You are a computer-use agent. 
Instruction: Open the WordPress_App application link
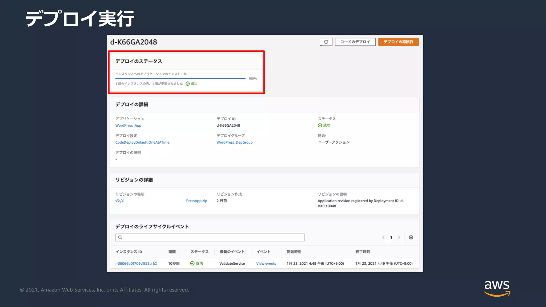pyautogui.click(x=128, y=126)
